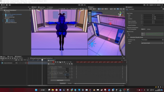Select the Game tab
The width and height of the screenshot is (164, 92).
34,7
